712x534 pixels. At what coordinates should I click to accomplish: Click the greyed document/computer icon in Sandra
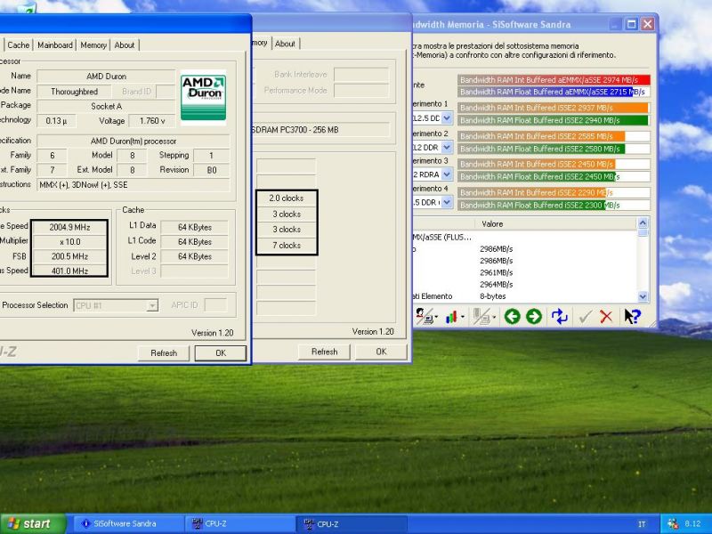click(x=481, y=317)
